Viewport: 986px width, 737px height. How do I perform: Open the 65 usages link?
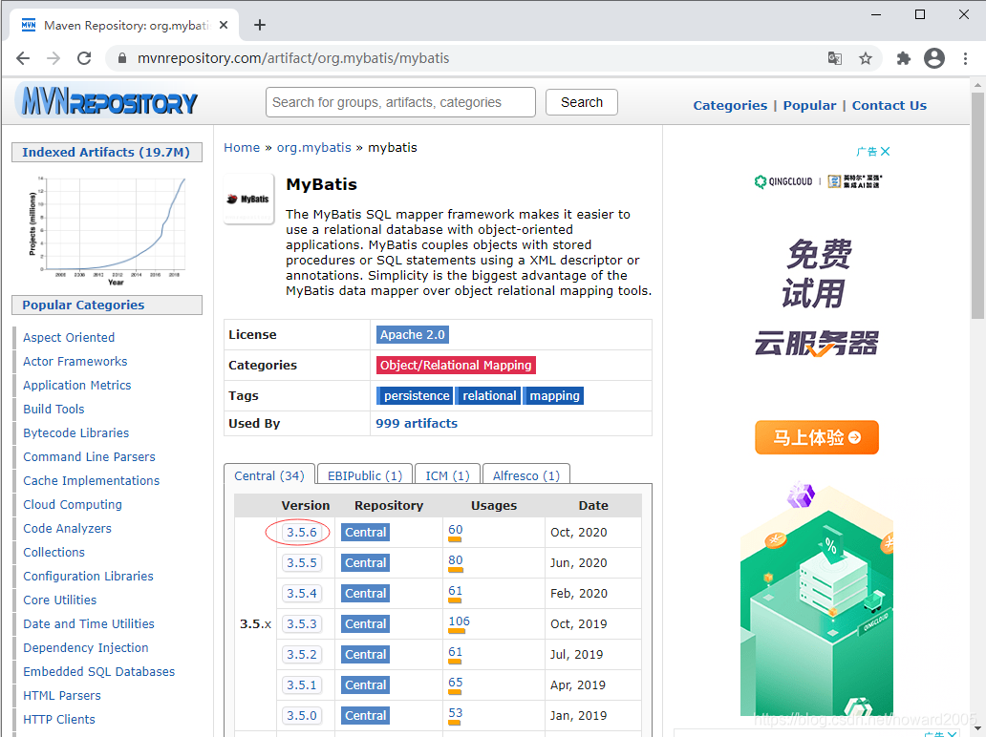(456, 683)
